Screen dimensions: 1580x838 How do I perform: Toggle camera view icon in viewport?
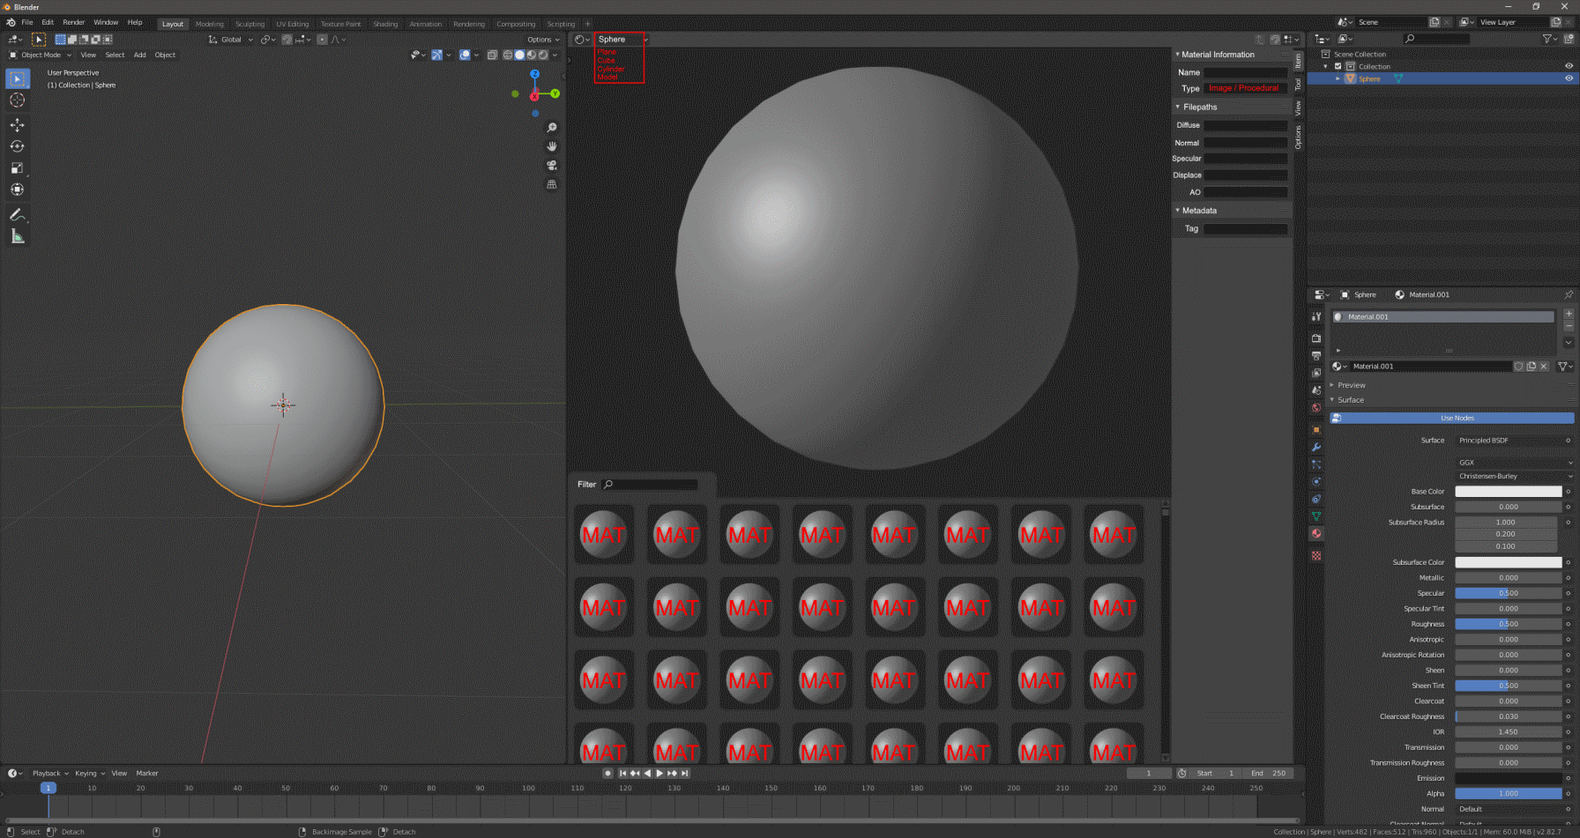tap(552, 166)
